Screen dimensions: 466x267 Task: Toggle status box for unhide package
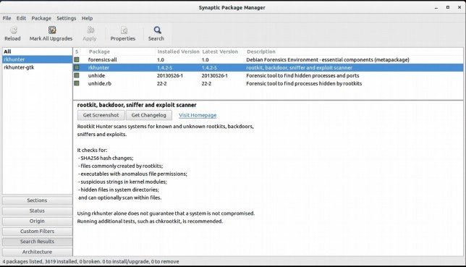click(77, 75)
